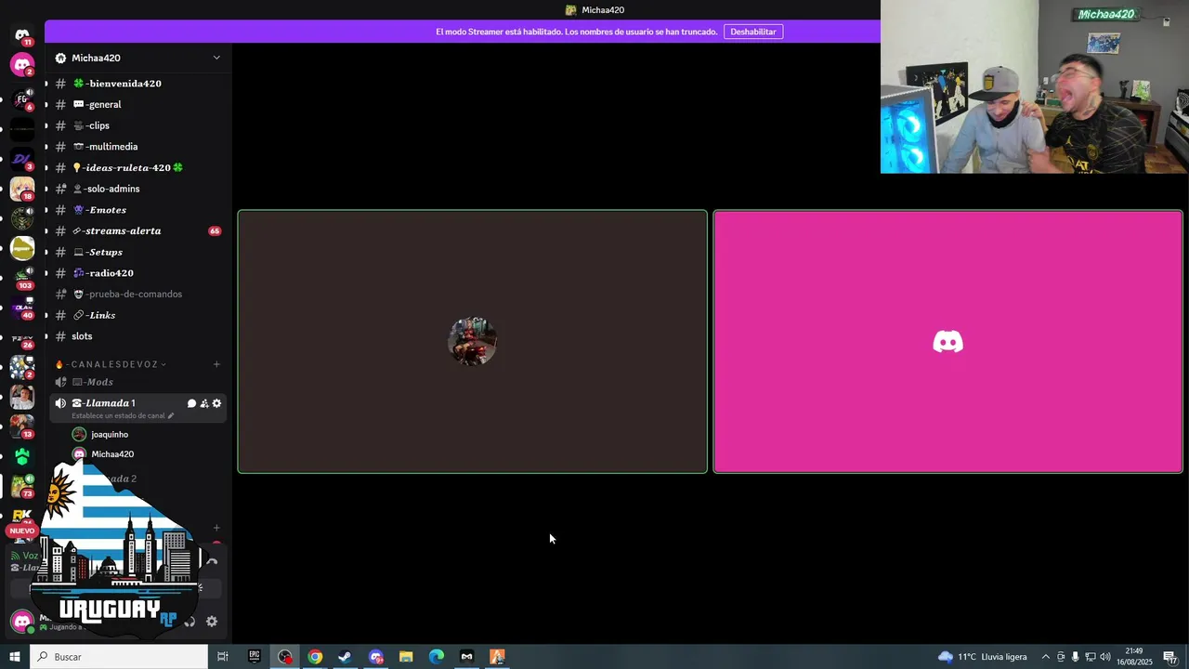Open text chat of Llamada 1 channel
The image size is (1189, 669).
point(191,403)
